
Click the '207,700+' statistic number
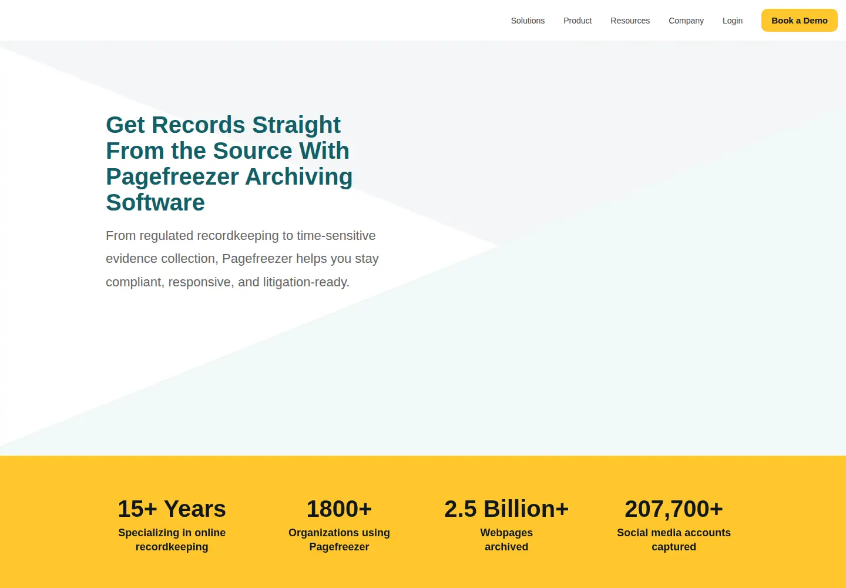674,509
